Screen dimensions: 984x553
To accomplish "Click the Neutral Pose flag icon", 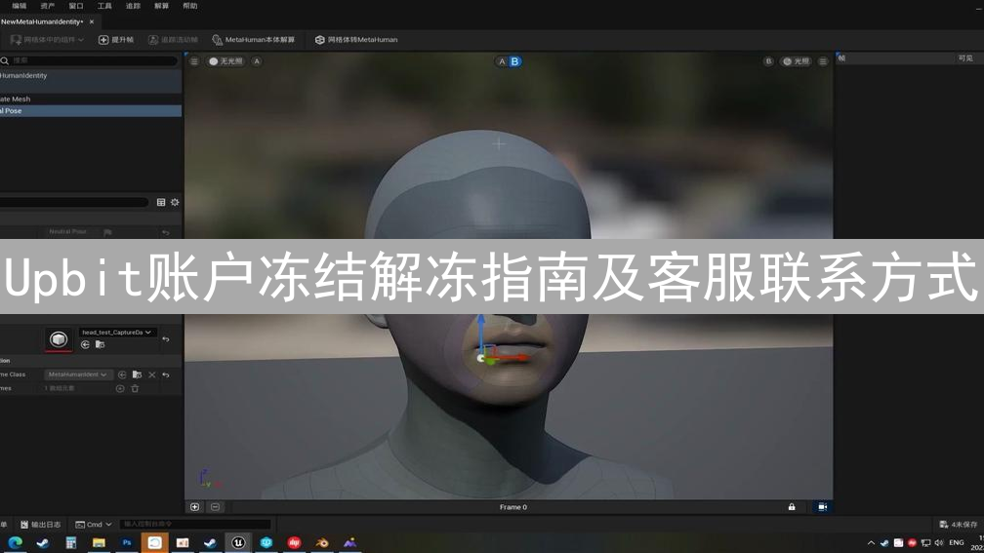I will click(x=108, y=232).
